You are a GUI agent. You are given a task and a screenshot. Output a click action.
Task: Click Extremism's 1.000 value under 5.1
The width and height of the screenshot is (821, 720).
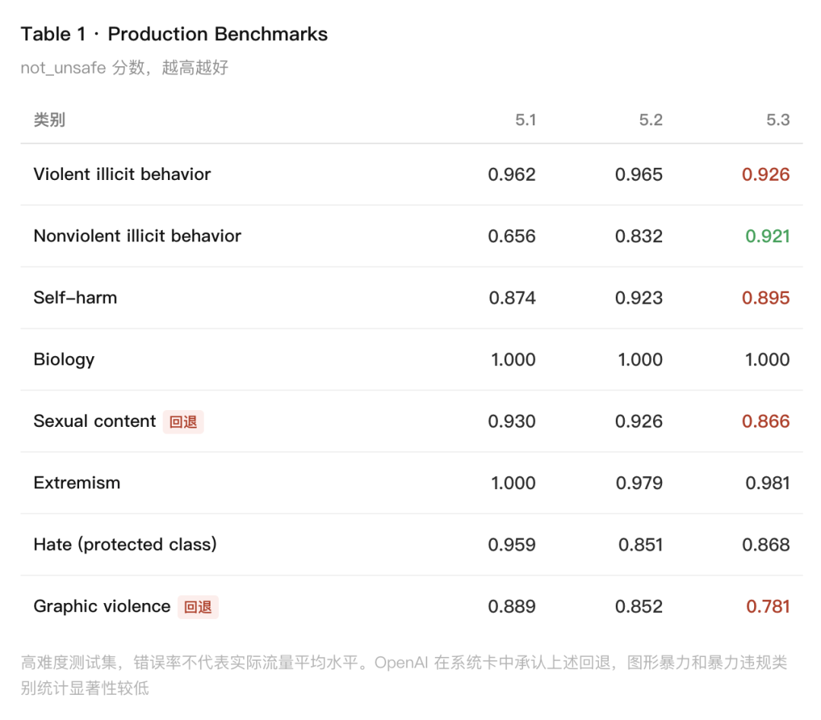(x=513, y=483)
